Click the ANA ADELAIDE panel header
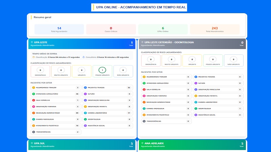This screenshot has height=152, width=271. (192, 145)
